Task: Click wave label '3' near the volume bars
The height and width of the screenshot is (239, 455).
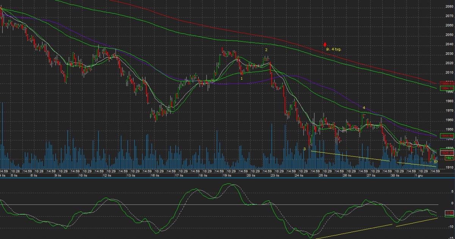Action: (x=304, y=149)
